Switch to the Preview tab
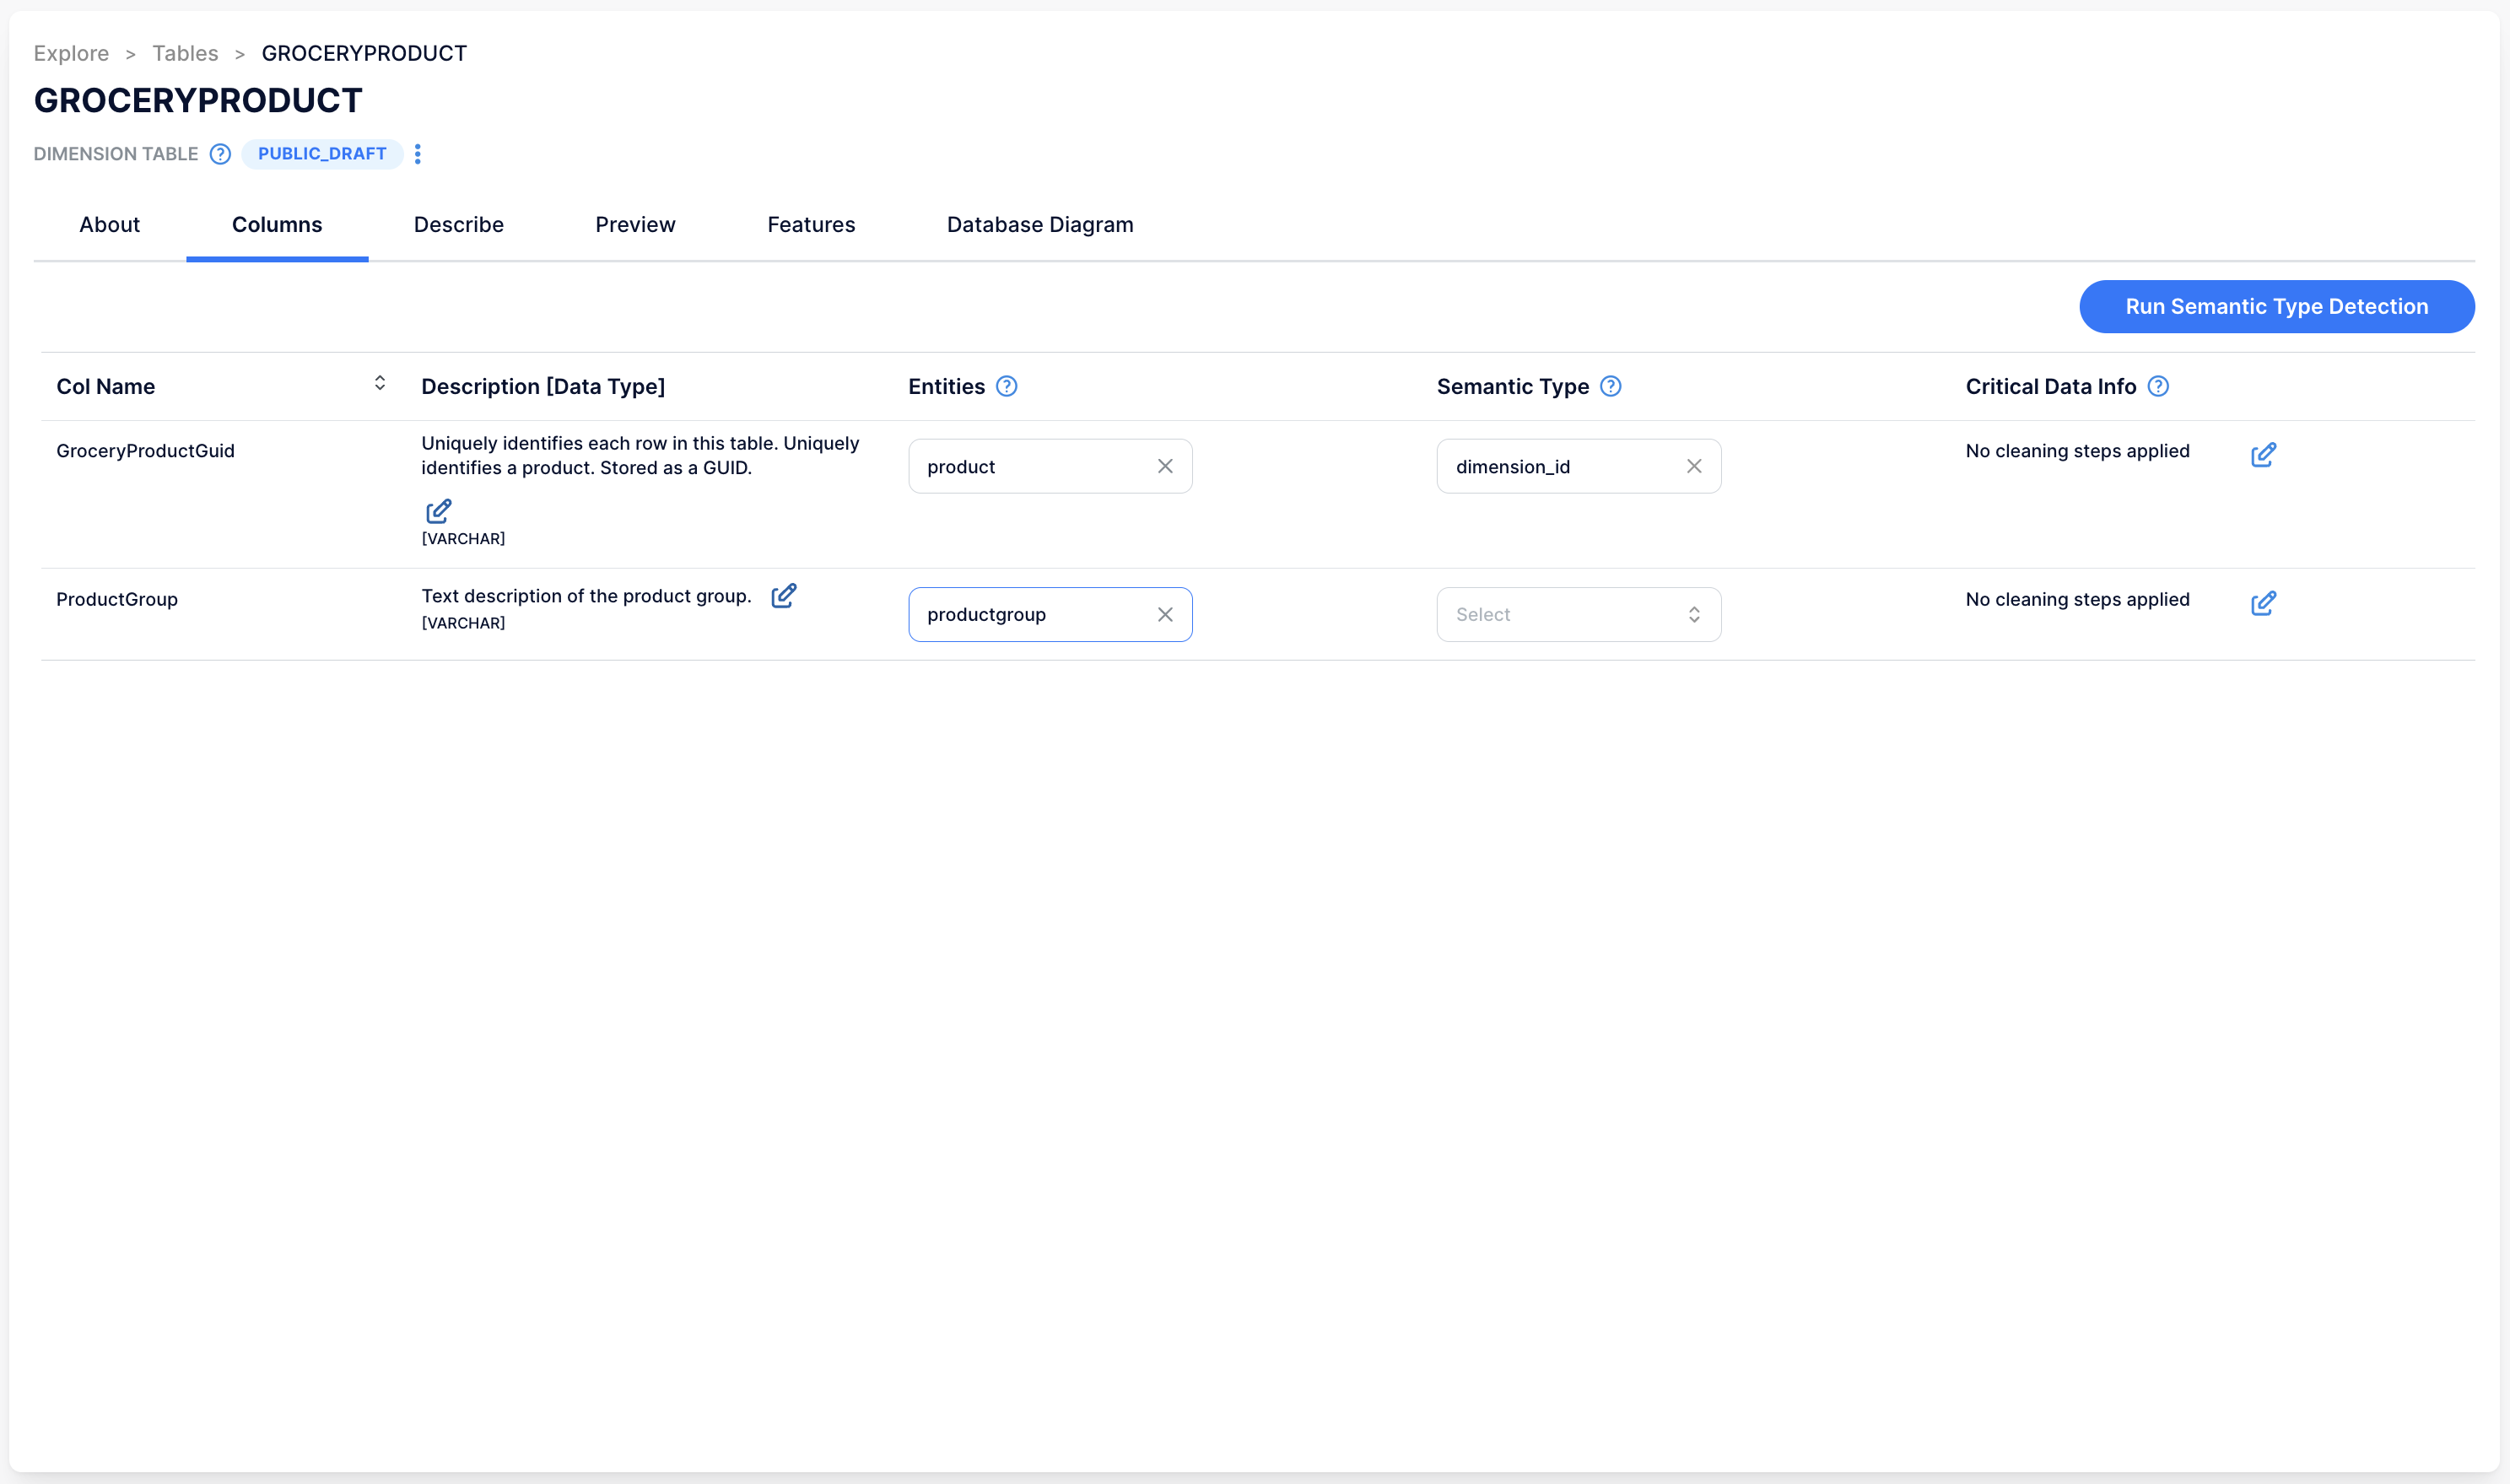The height and width of the screenshot is (1484, 2510). [x=634, y=224]
